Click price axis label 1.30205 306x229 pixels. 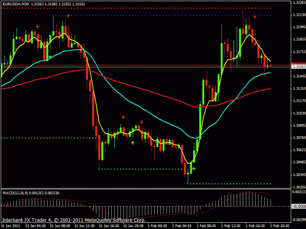[299, 187]
